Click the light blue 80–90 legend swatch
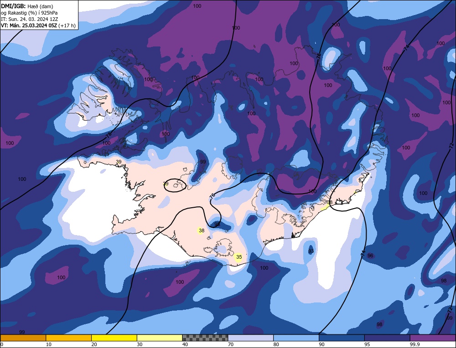This screenshot has width=456, height=348. 296,338
